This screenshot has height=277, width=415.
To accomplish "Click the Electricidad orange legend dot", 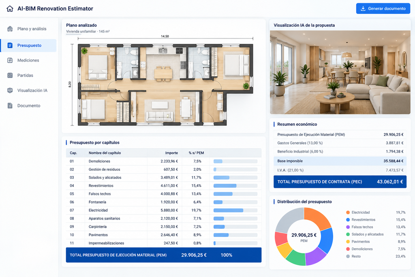I will [348, 213].
